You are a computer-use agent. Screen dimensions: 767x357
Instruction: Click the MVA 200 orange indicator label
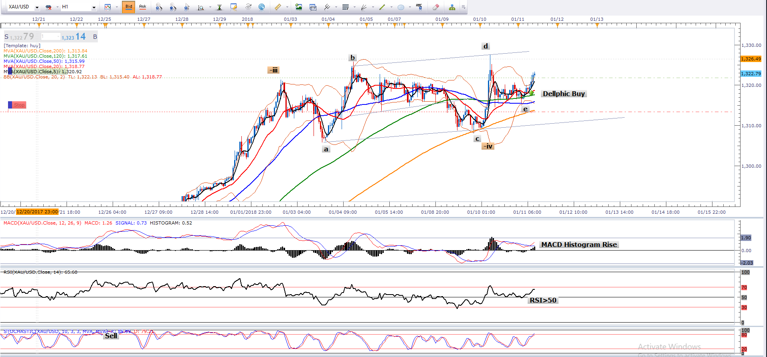[45, 51]
